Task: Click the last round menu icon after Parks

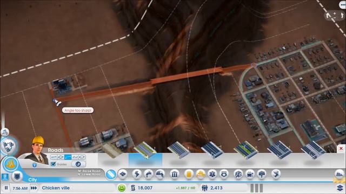Action: (x=276, y=174)
